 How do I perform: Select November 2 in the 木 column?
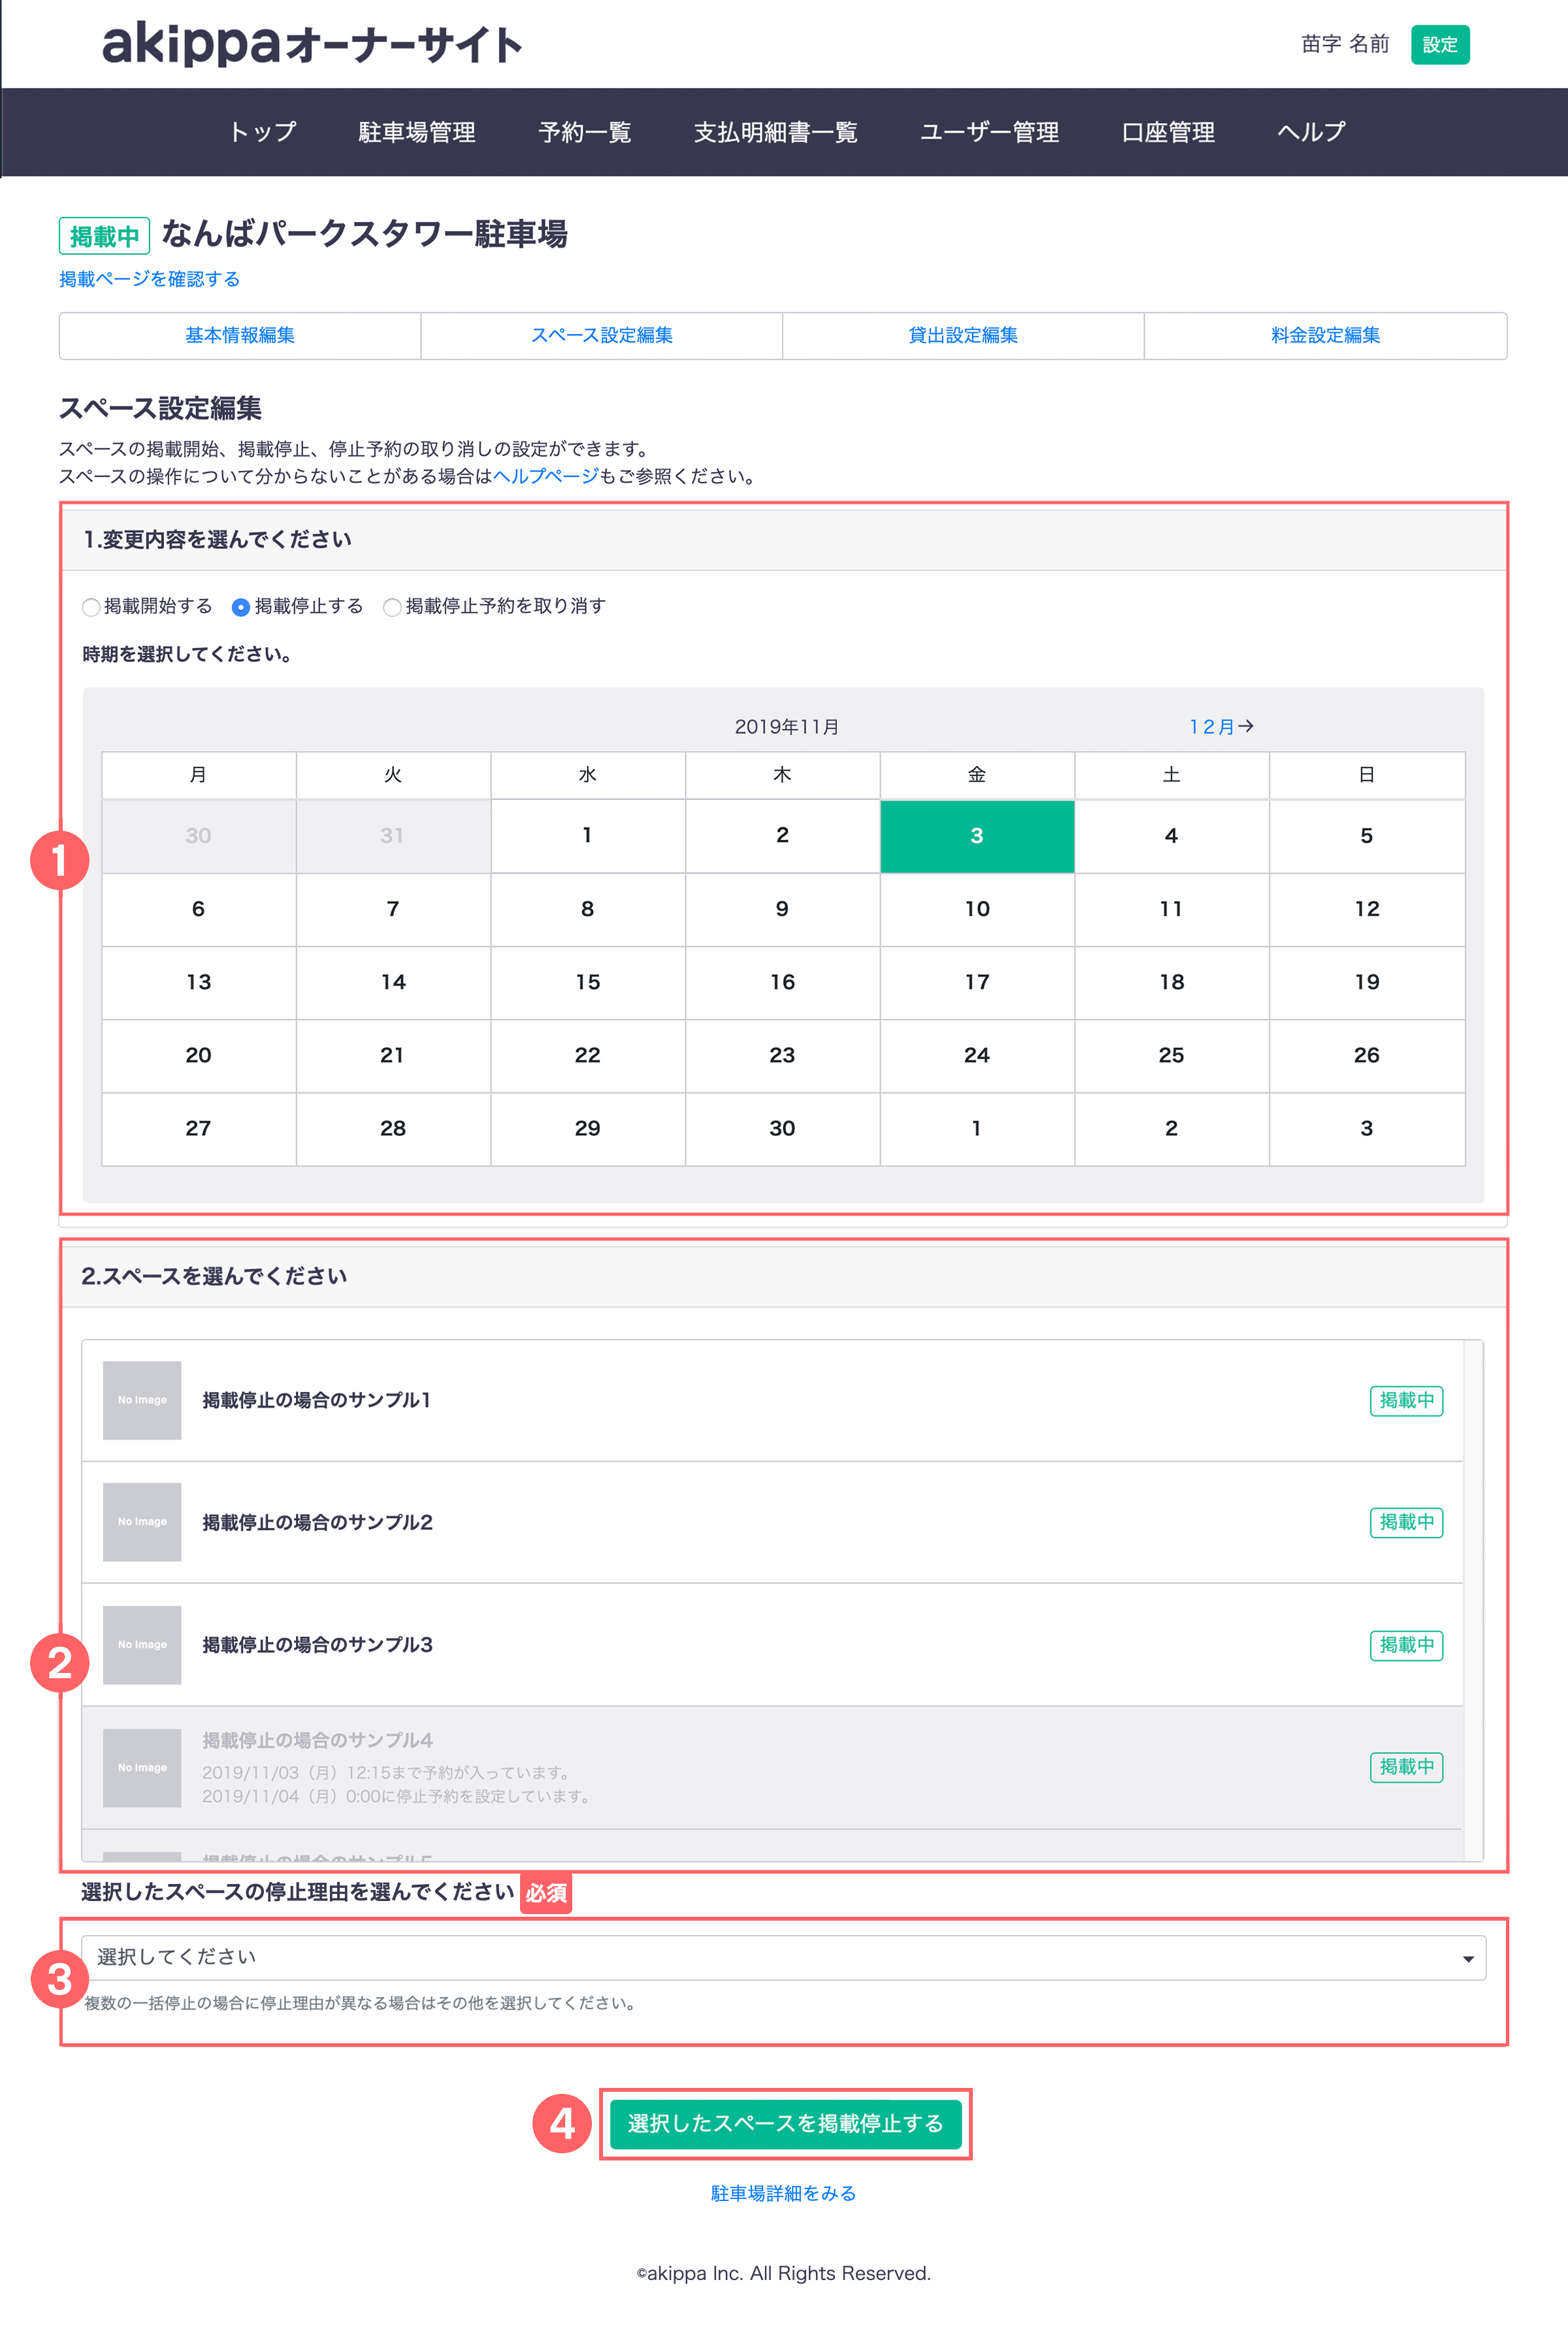[x=783, y=836]
